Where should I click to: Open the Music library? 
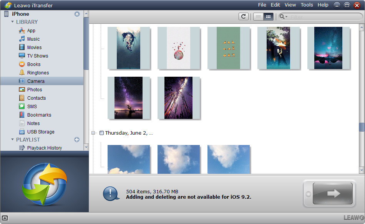(33, 39)
